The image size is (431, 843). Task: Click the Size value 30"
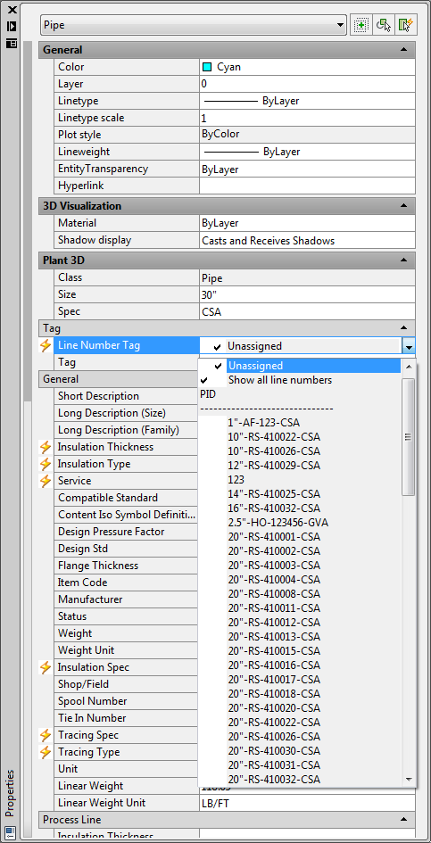[307, 294]
